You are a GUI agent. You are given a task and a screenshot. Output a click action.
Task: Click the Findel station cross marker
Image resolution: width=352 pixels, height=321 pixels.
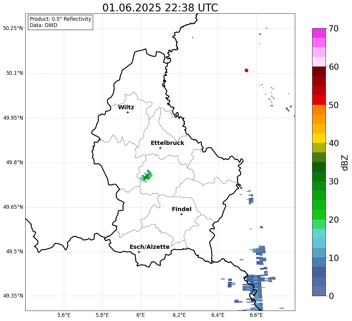[181, 214]
